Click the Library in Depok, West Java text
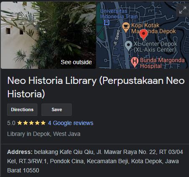189x177 pixels. pyautogui.click(x=44, y=134)
